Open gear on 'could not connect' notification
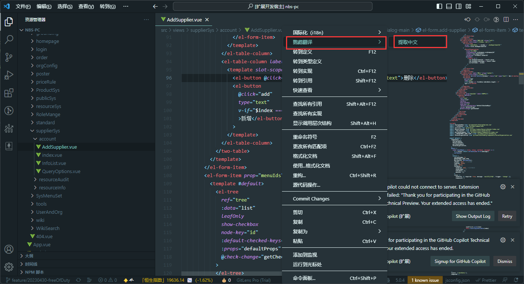524x284 pixels. 503,187
